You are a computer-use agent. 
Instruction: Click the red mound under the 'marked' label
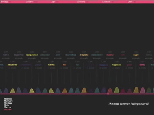pos(110,91)
